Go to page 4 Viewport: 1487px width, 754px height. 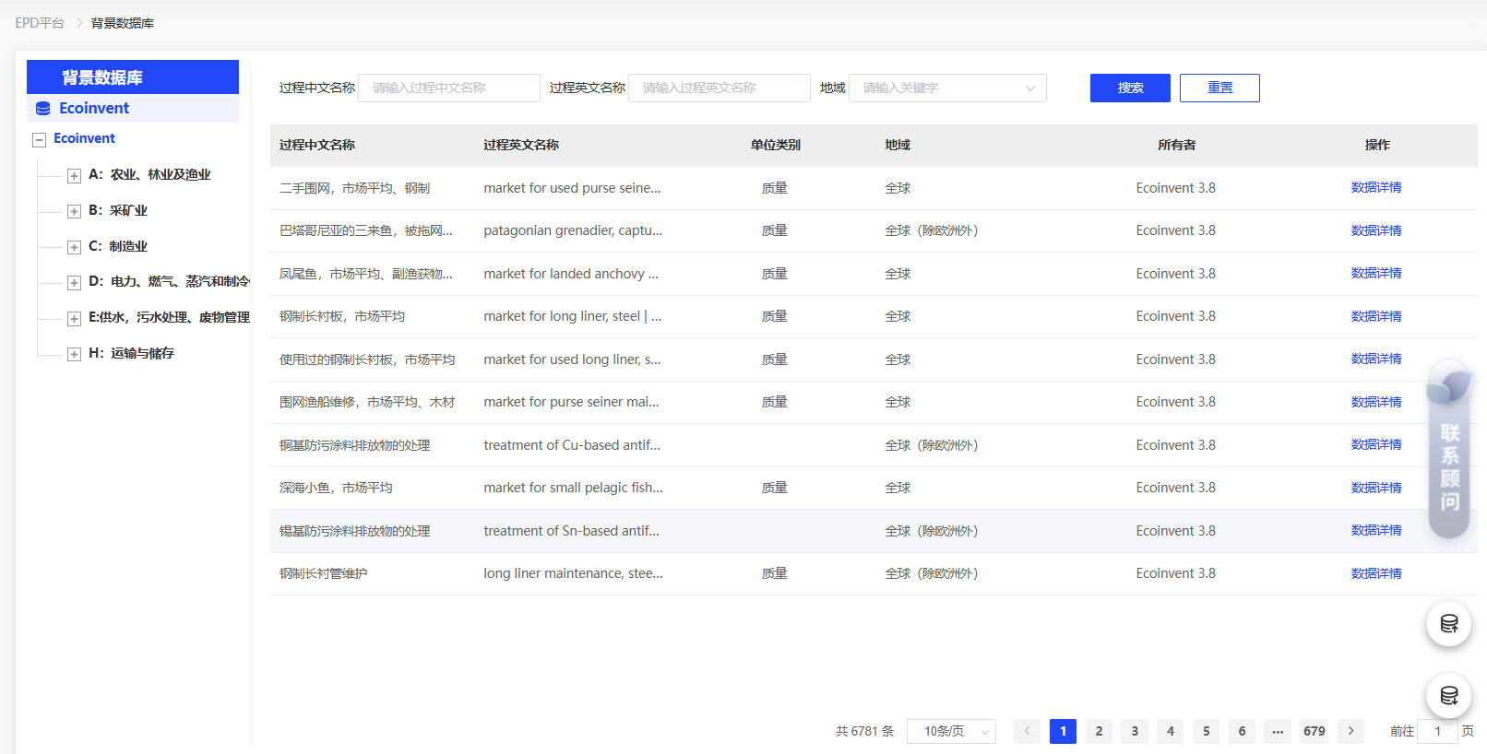1171,731
